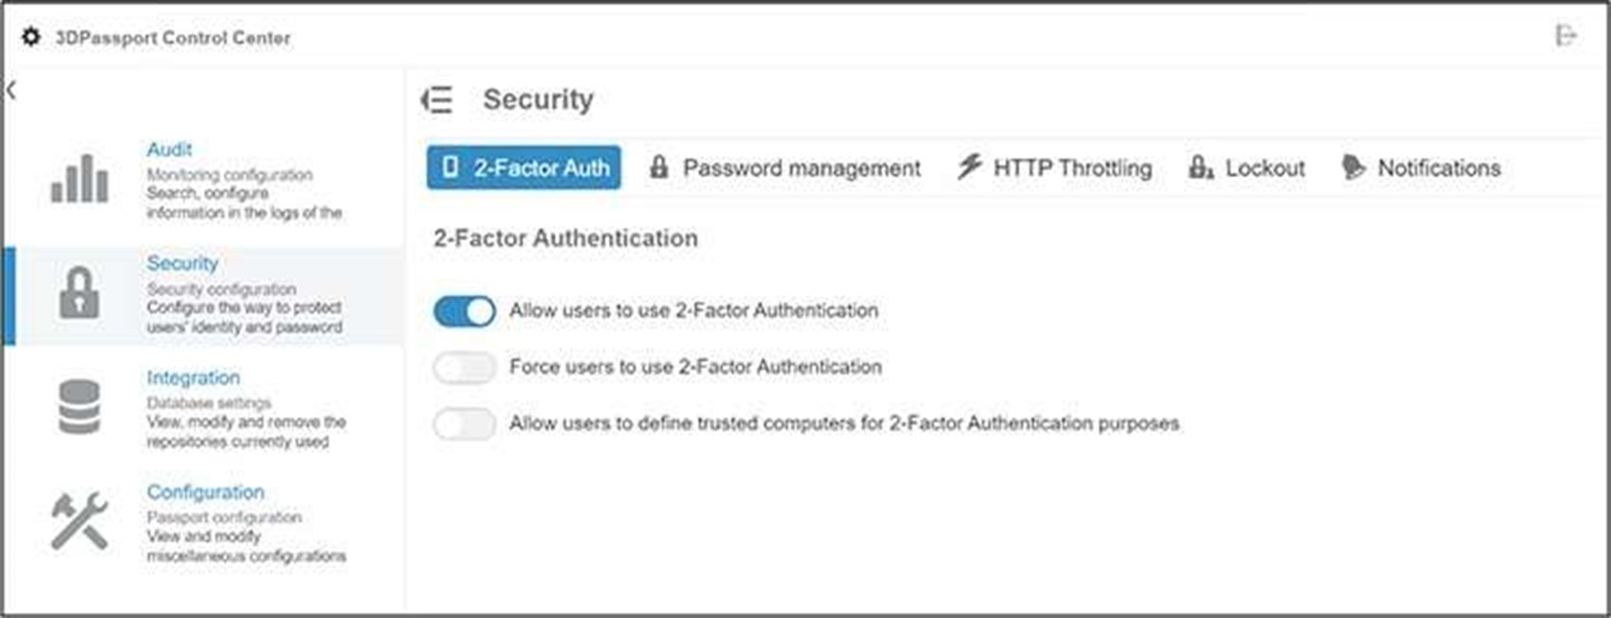Open the Lockout tab

tap(1247, 168)
